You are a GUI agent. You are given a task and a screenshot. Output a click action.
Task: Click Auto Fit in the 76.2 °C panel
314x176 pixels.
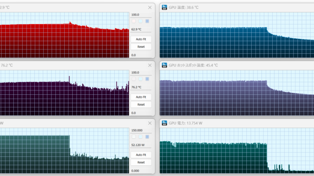tap(141, 97)
